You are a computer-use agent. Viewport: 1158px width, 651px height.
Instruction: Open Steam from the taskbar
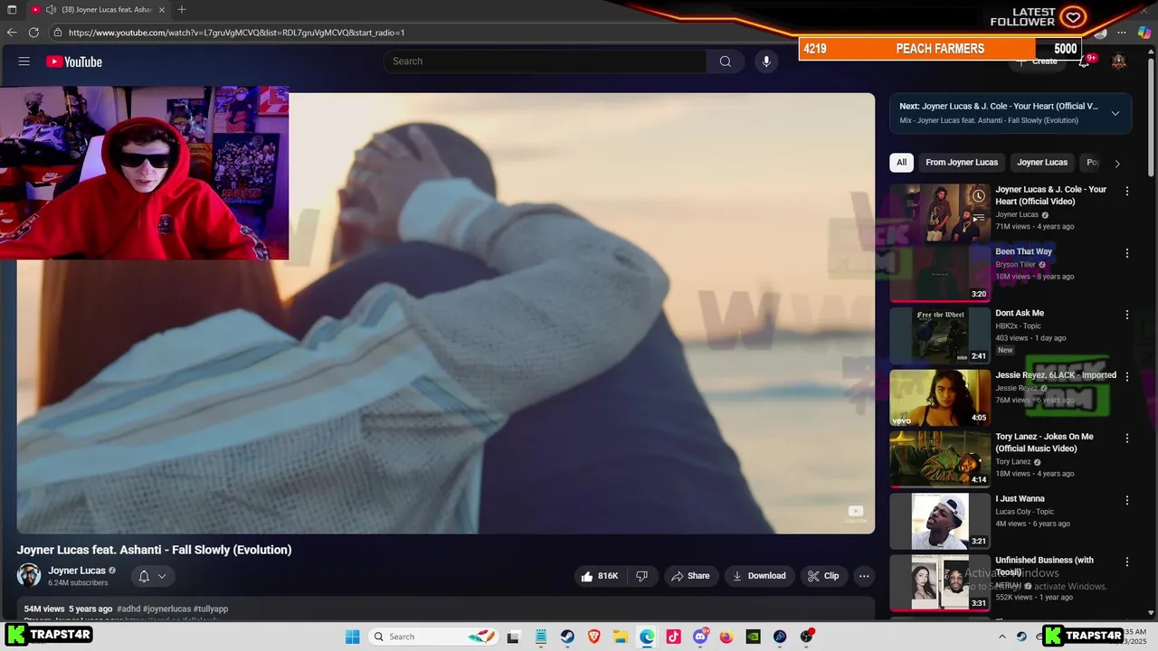(x=567, y=637)
